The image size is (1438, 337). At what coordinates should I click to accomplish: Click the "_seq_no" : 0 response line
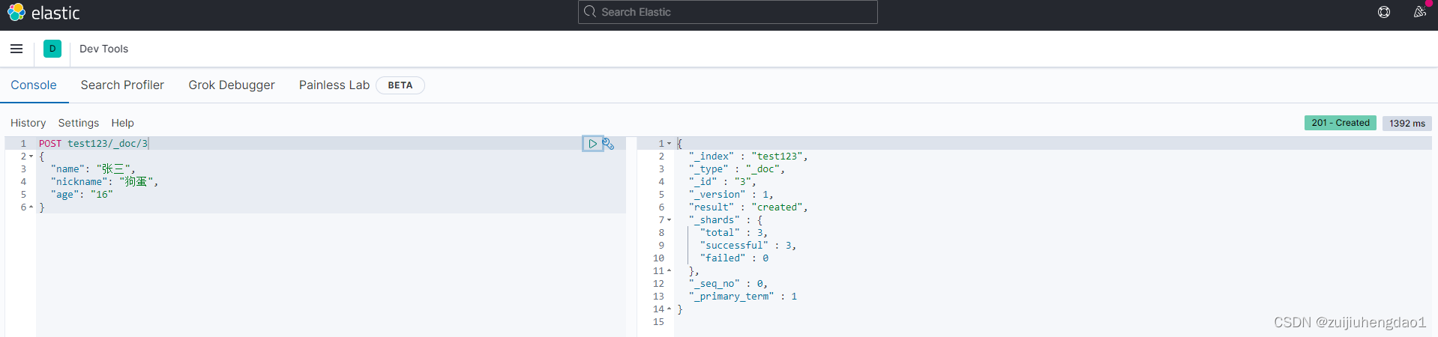pos(728,284)
